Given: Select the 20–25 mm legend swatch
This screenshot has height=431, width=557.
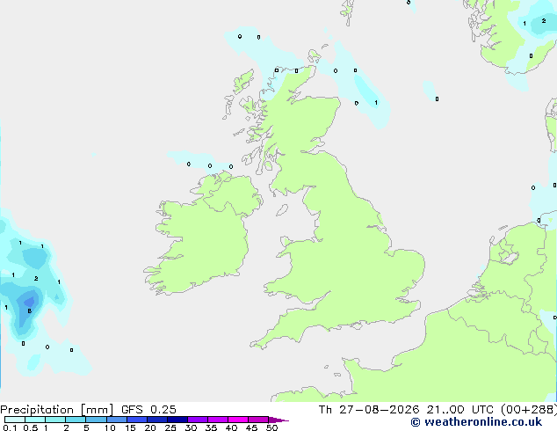Looking at the screenshot, I should click(157, 420).
